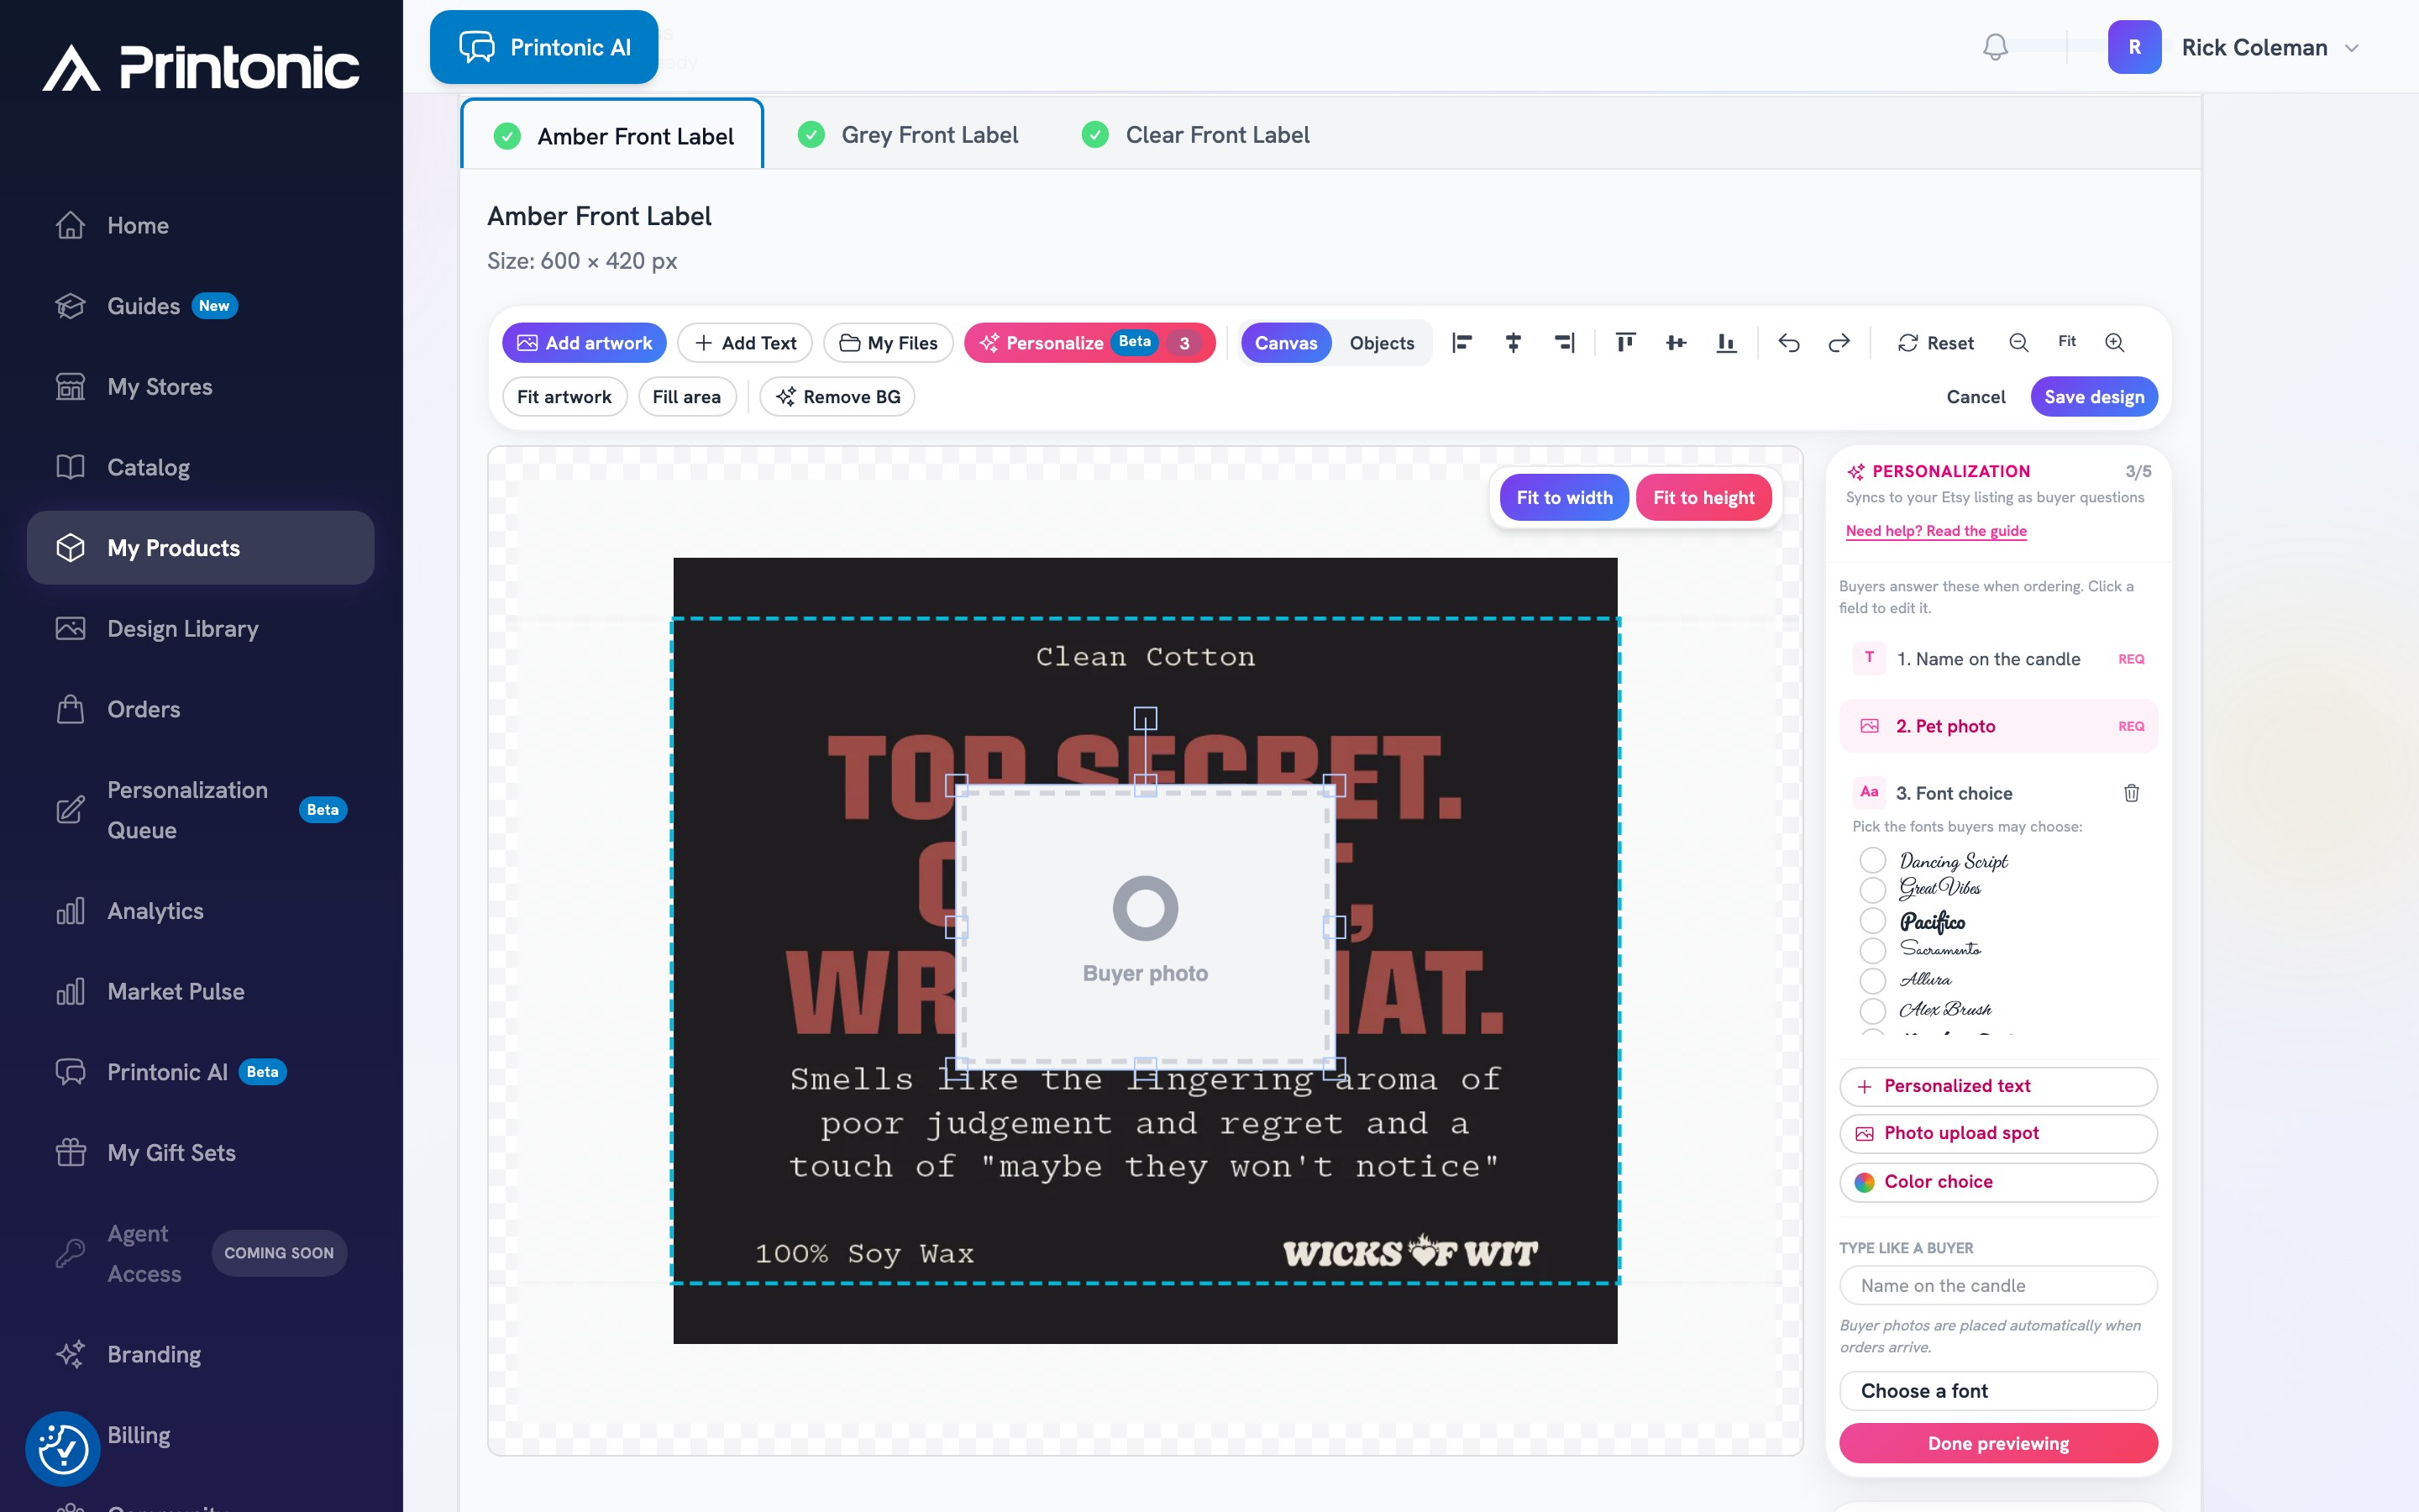The width and height of the screenshot is (2419, 1512).
Task: Toggle the Personalize Beta panel
Action: 1089,343
